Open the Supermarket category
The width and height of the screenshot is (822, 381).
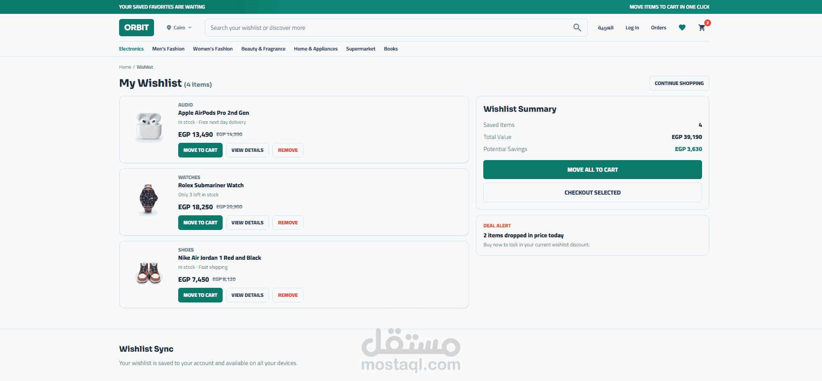tap(361, 49)
